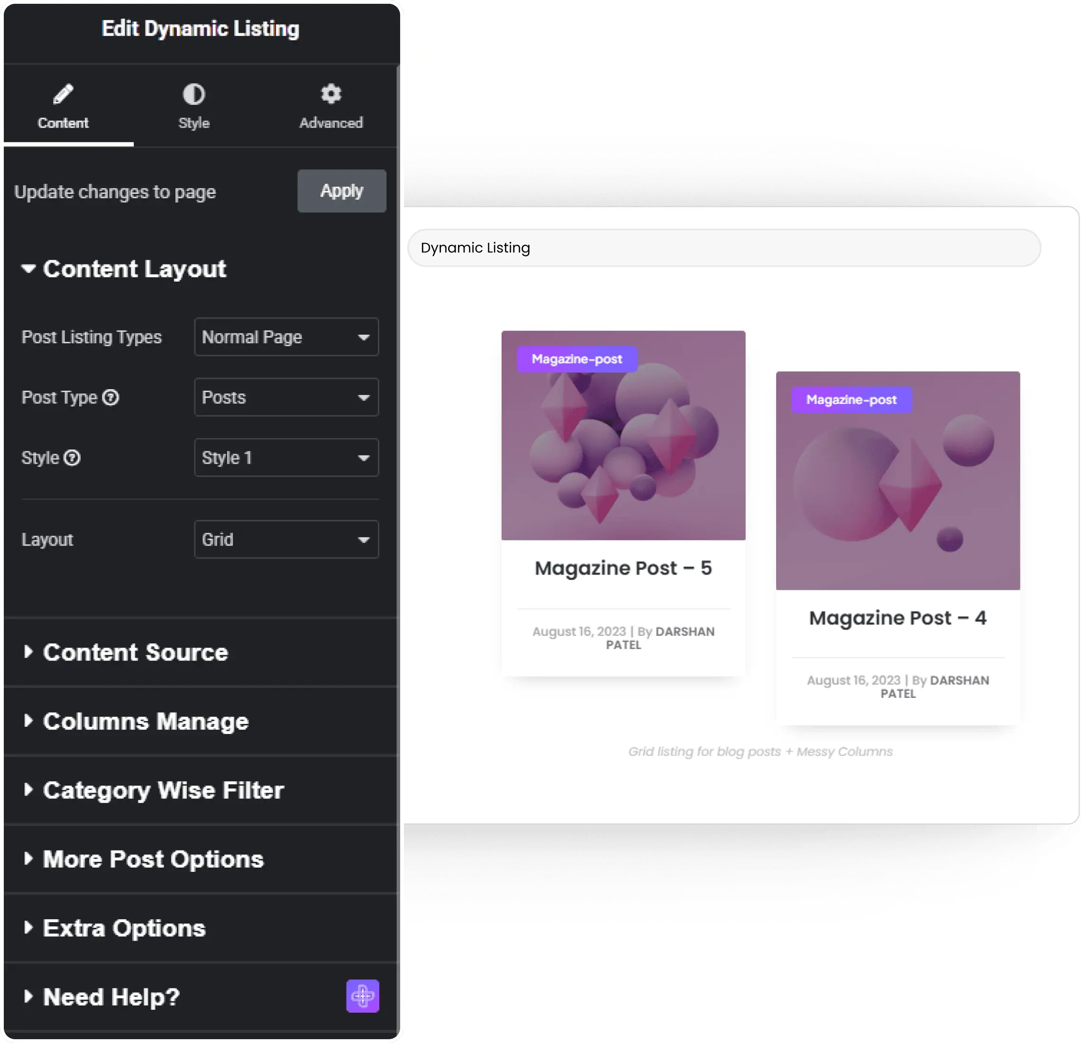Click Magazine-post tag on Post 5
Viewport: 1081px width, 1043px height.
coord(577,359)
